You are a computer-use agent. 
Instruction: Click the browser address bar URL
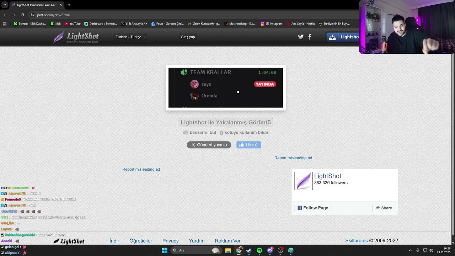coord(54,15)
